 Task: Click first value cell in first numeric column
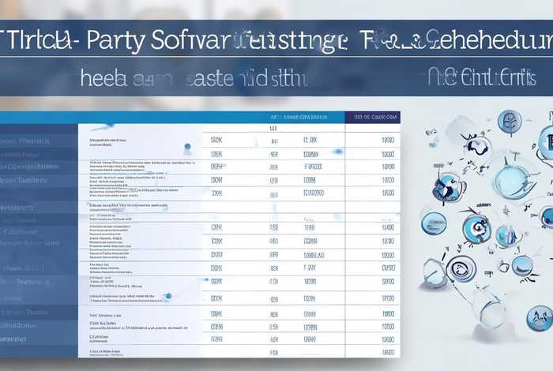(x=216, y=140)
